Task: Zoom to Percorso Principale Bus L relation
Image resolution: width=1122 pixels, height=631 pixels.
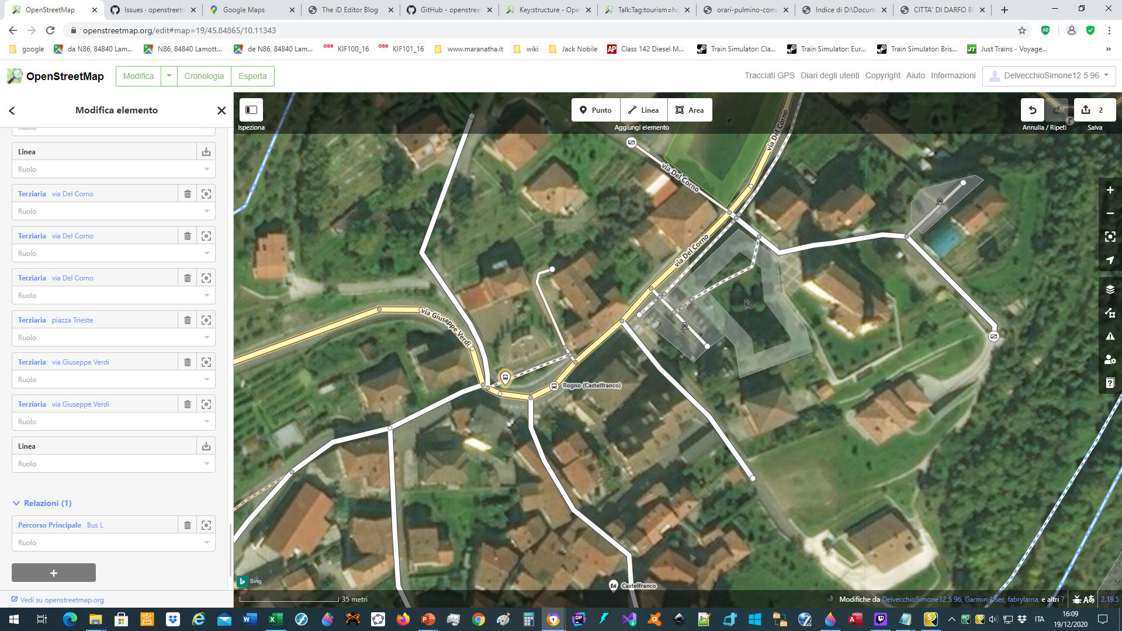Action: pyautogui.click(x=206, y=525)
